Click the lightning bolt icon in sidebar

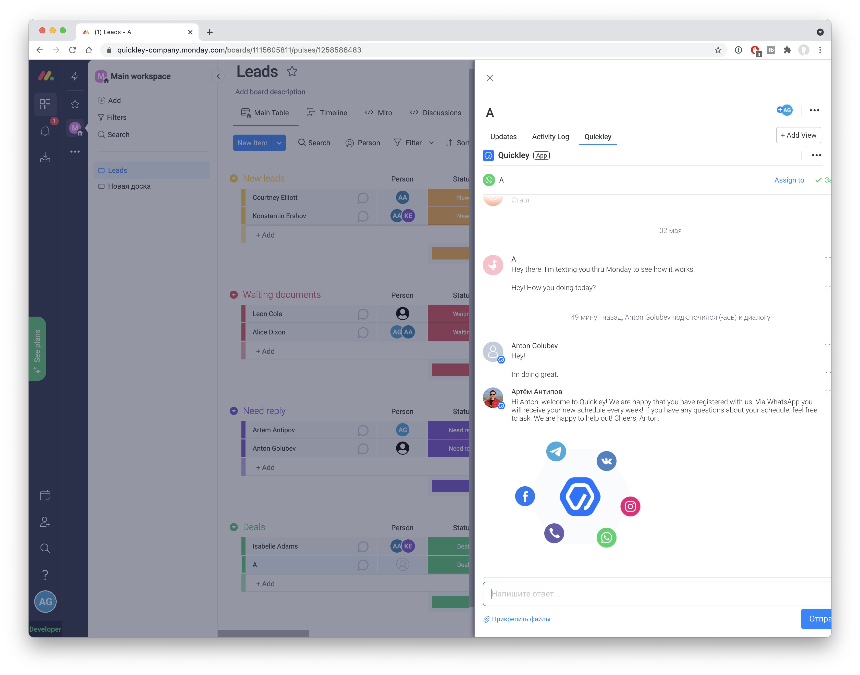coord(75,76)
